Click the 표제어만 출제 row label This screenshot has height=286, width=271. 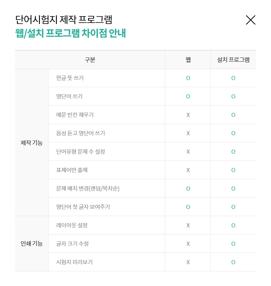72,170
